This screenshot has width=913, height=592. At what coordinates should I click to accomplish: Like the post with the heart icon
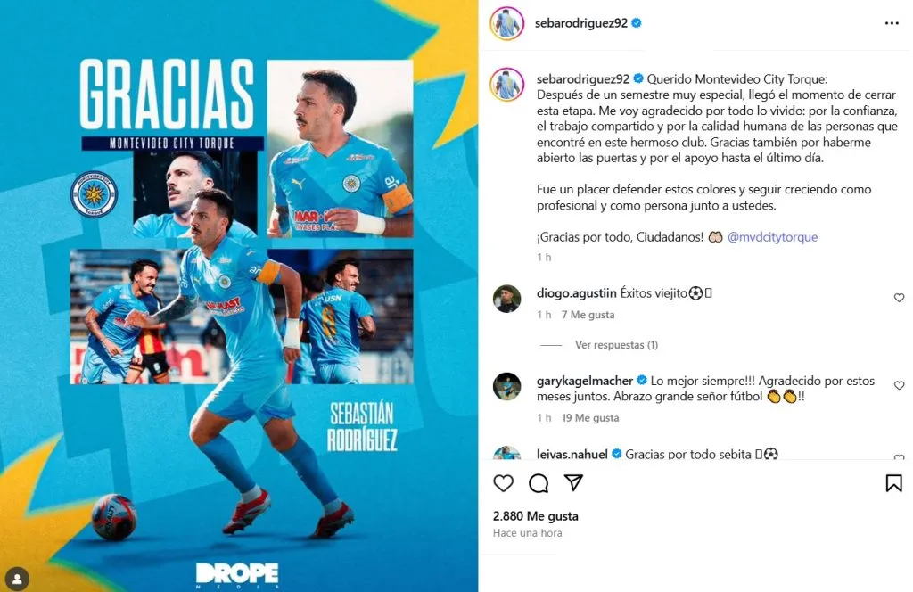point(503,483)
